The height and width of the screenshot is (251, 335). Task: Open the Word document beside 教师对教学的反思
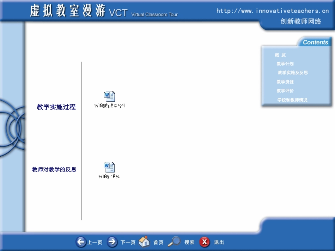click(x=109, y=167)
